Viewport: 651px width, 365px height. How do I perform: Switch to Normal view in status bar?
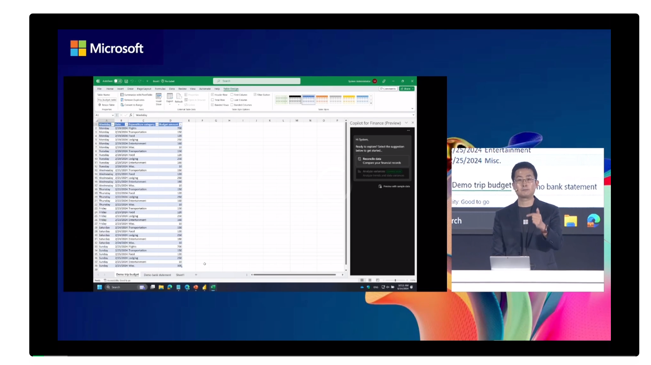(x=363, y=280)
